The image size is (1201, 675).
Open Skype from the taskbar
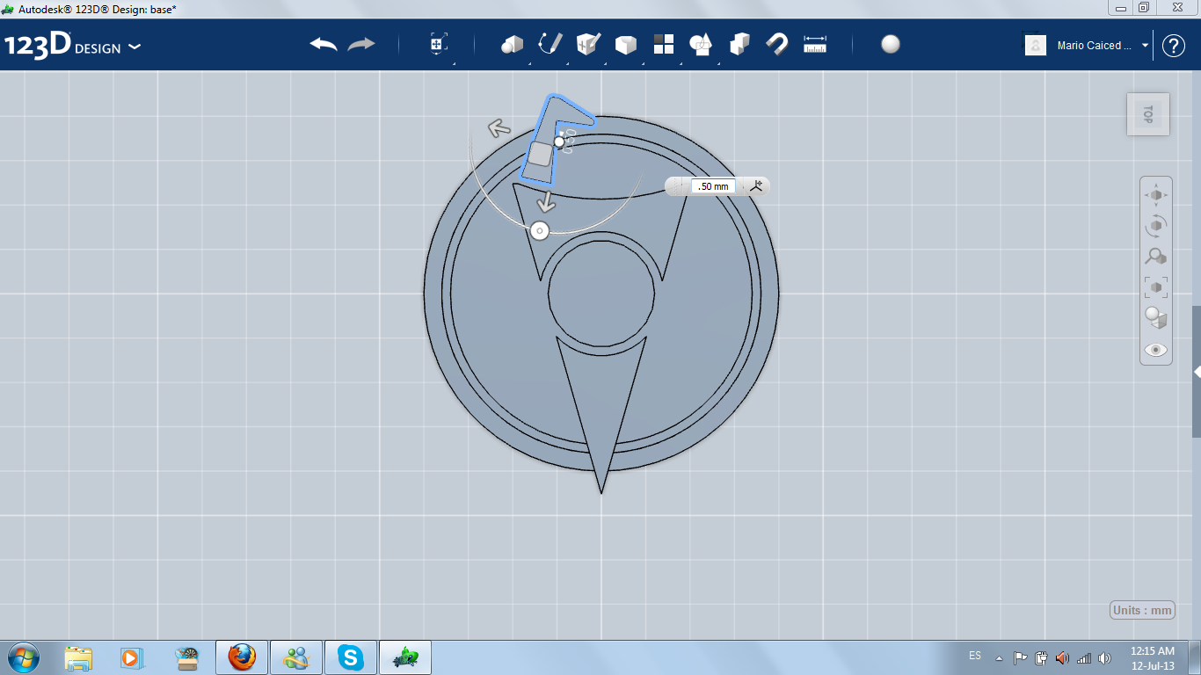[x=351, y=657]
